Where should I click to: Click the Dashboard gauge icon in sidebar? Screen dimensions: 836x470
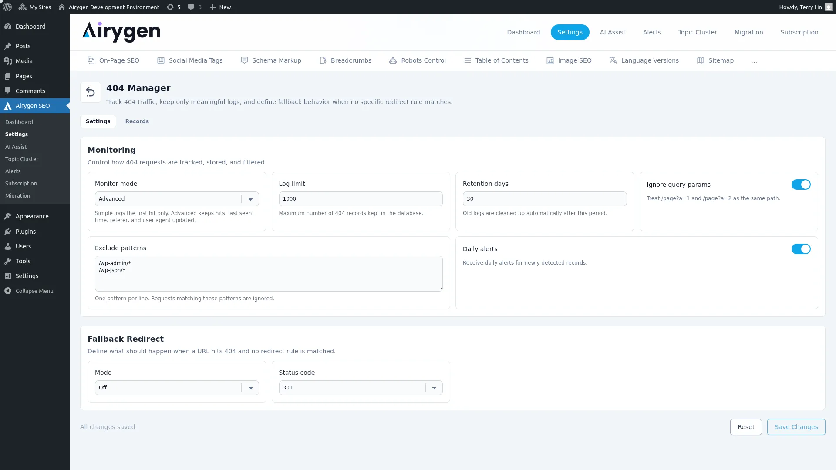pos(8,27)
